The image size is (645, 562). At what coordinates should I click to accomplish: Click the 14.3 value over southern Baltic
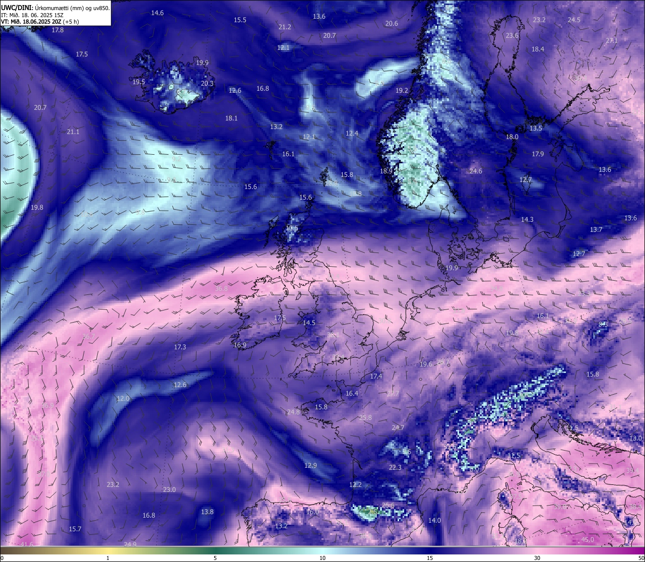527,219
